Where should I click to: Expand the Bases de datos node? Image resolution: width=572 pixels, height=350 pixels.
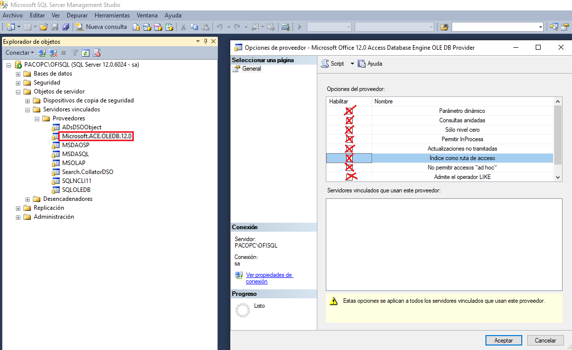(18, 74)
